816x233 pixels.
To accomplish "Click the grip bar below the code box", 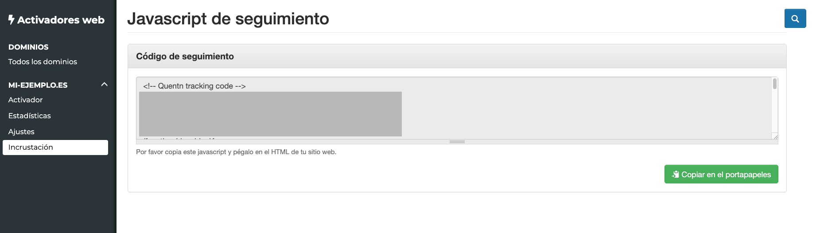I will (457, 142).
